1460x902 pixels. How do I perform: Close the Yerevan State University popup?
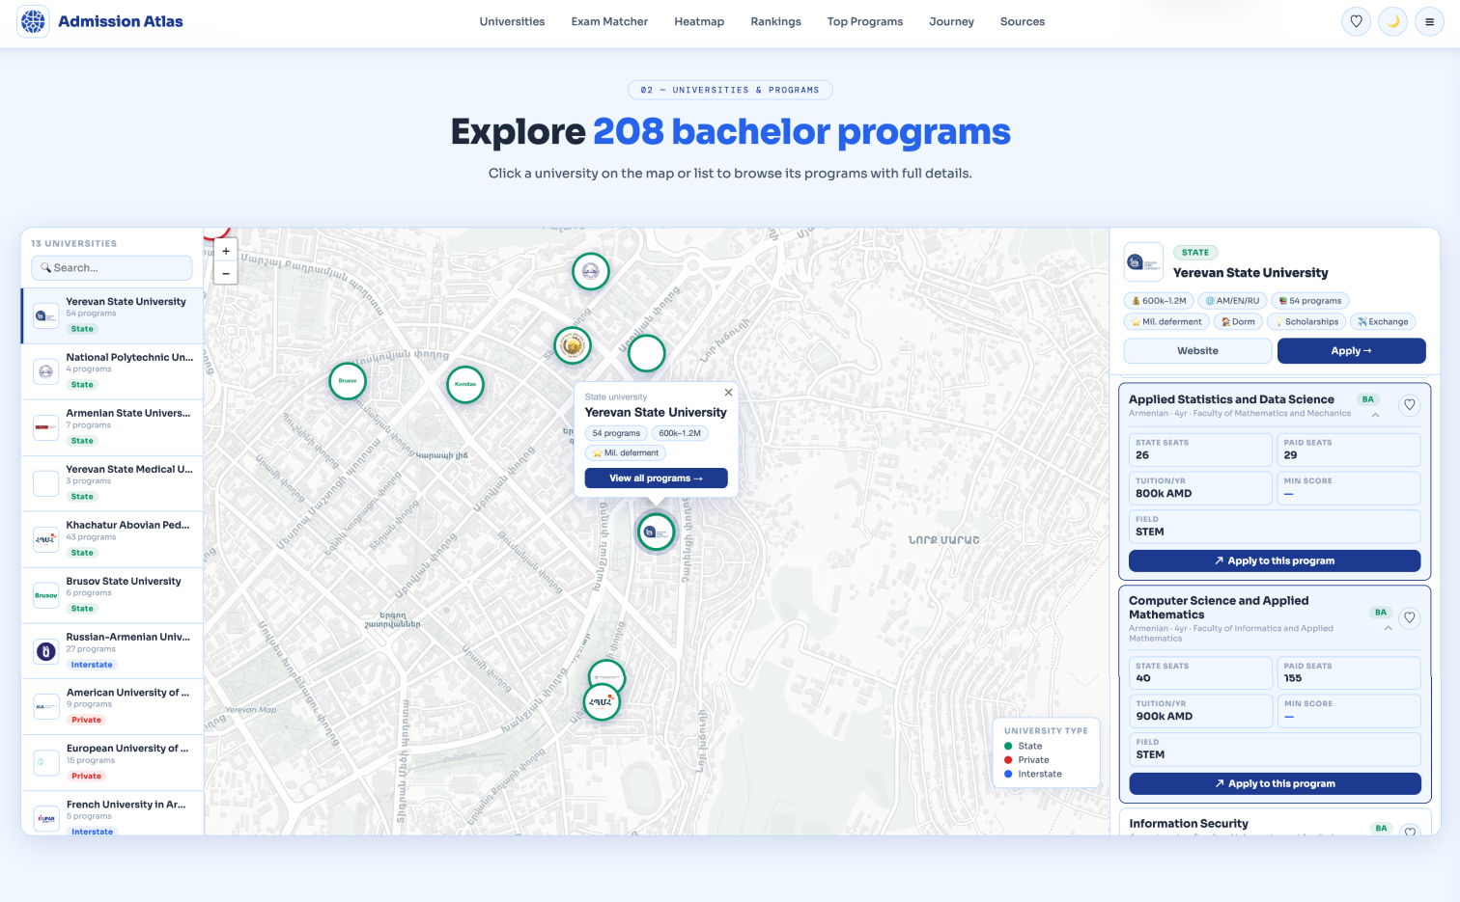[x=728, y=393]
